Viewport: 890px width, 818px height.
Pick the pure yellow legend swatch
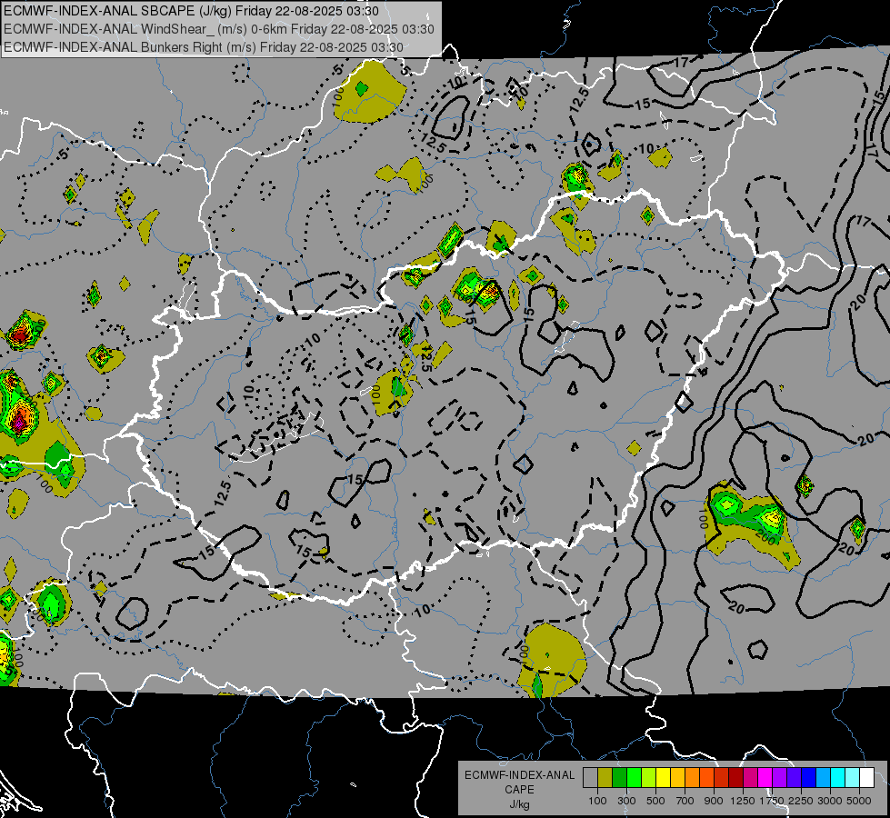point(664,778)
